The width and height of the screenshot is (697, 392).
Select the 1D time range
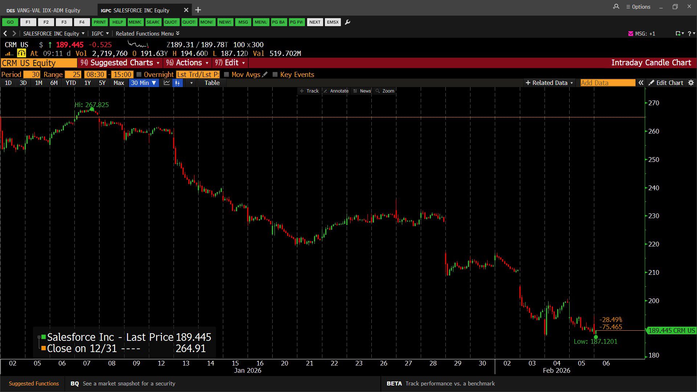pyautogui.click(x=8, y=83)
